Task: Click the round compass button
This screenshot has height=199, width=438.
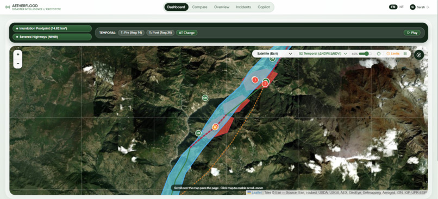Action: (x=419, y=55)
